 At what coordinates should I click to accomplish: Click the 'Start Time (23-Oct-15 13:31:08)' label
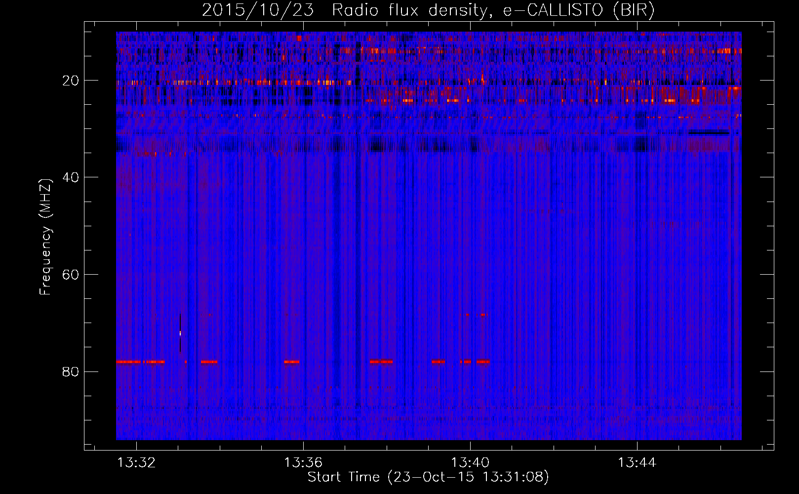click(428, 477)
